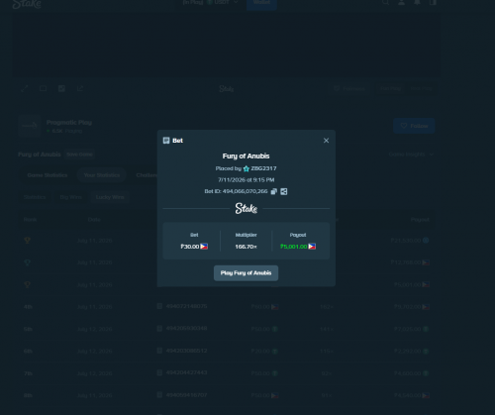
Task: Follow the Pragmatic Play provider
Action: [x=414, y=126]
